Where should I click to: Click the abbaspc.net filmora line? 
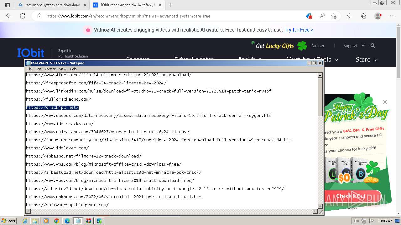click(x=84, y=156)
